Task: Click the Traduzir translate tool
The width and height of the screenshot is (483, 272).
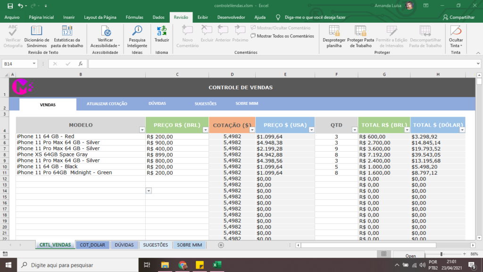Action: tap(162, 34)
